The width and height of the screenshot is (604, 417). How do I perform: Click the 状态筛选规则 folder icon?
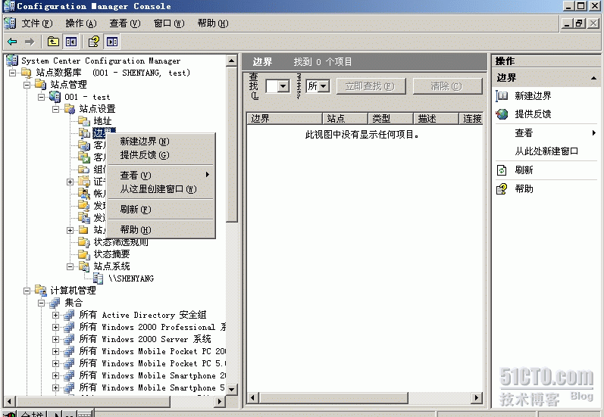[x=84, y=242]
